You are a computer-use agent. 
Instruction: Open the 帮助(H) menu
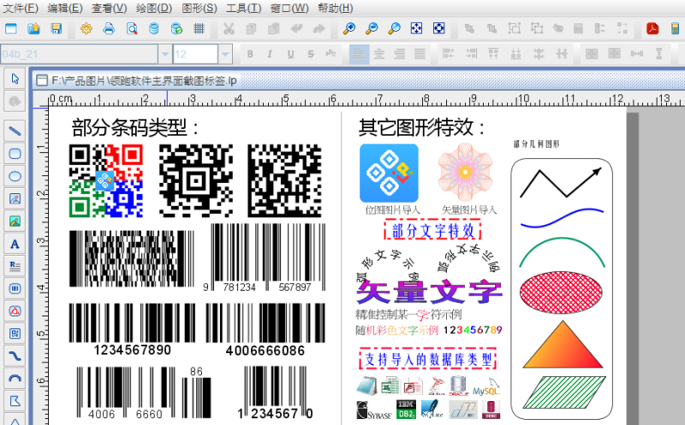(x=336, y=8)
